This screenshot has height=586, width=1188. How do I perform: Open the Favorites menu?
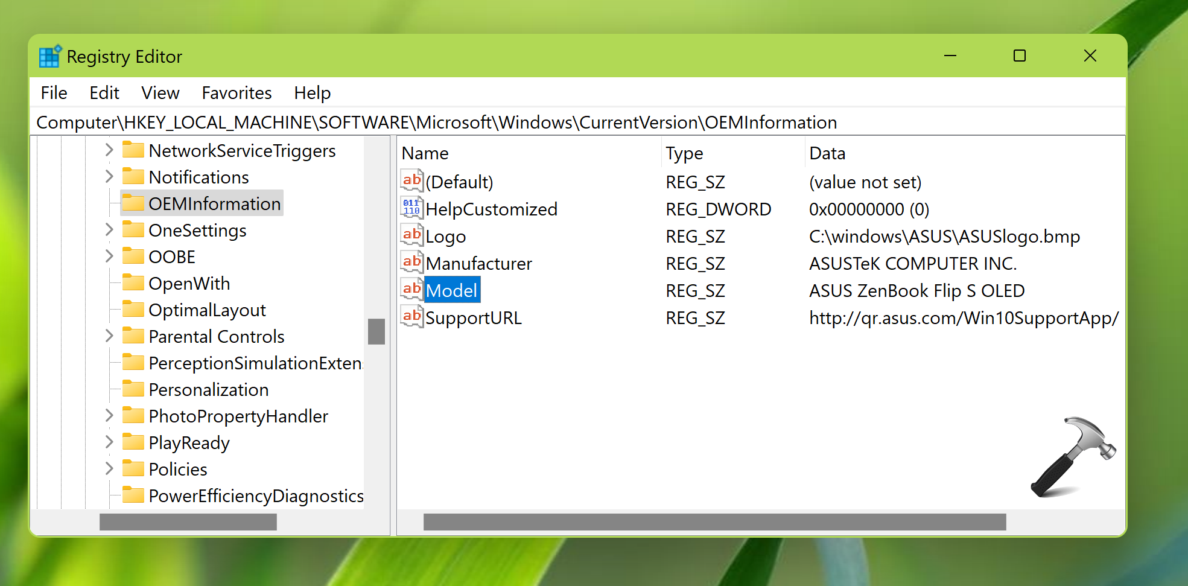point(237,93)
